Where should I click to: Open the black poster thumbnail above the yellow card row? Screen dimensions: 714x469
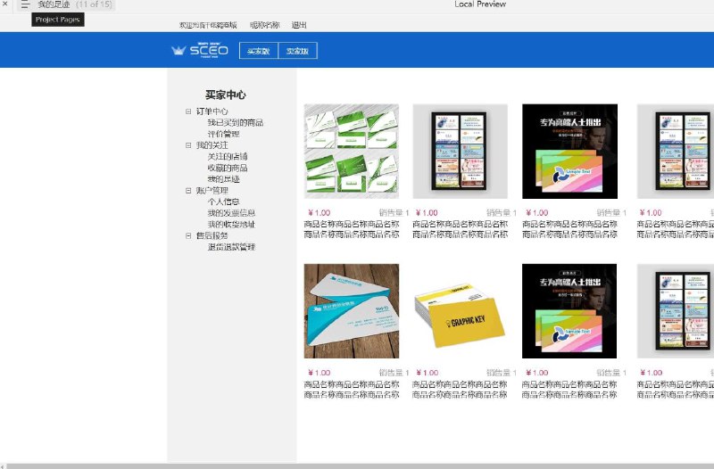click(569, 151)
